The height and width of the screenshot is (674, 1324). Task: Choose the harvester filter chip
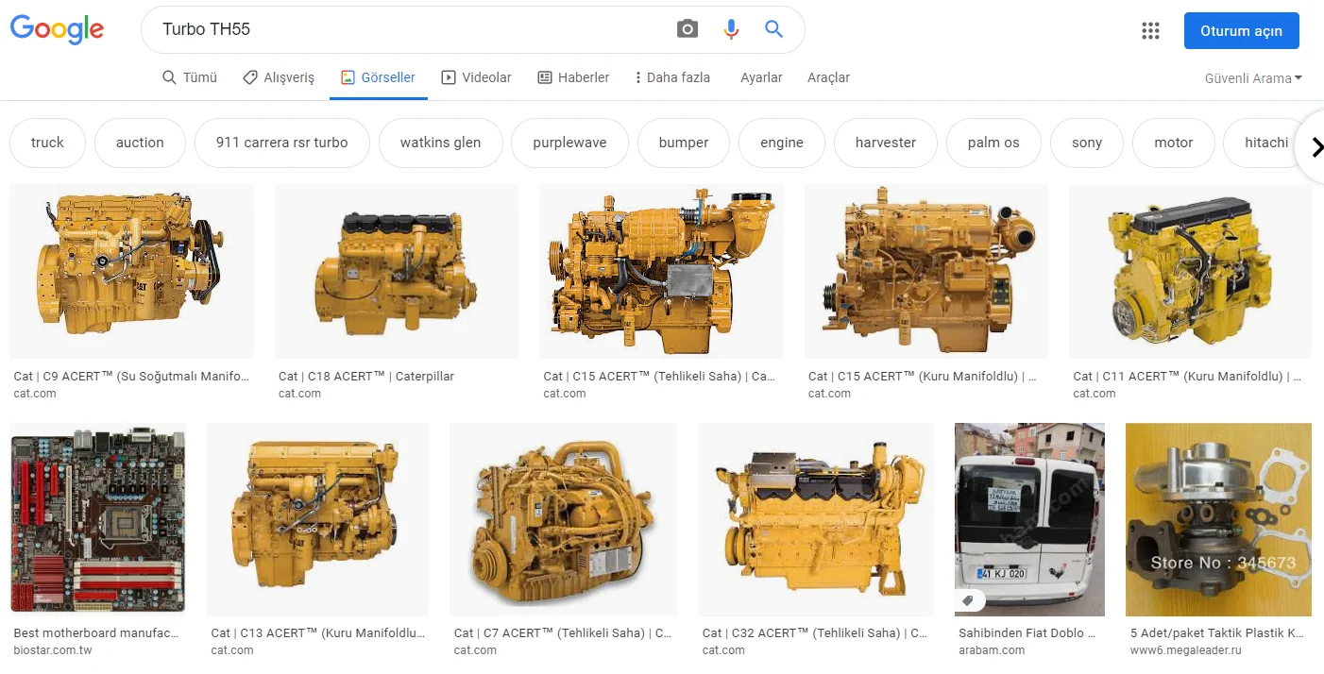coord(886,143)
